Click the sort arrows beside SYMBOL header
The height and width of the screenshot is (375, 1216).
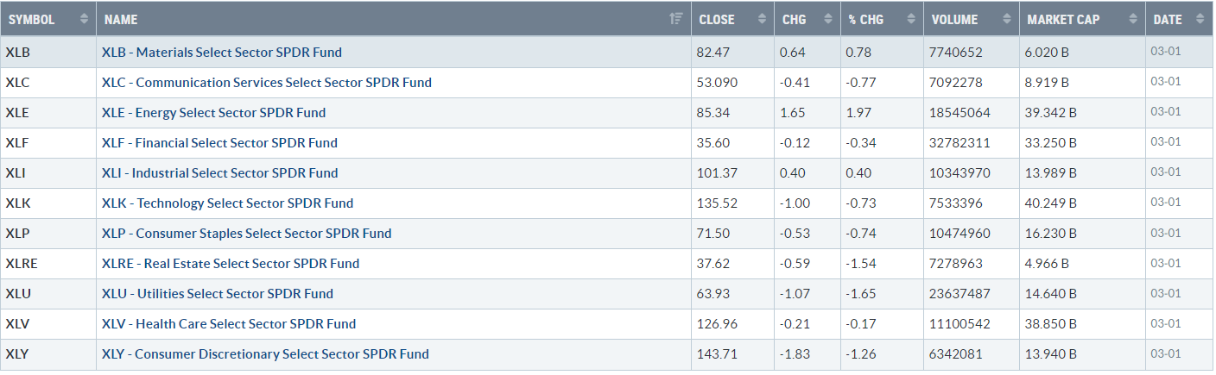(84, 19)
